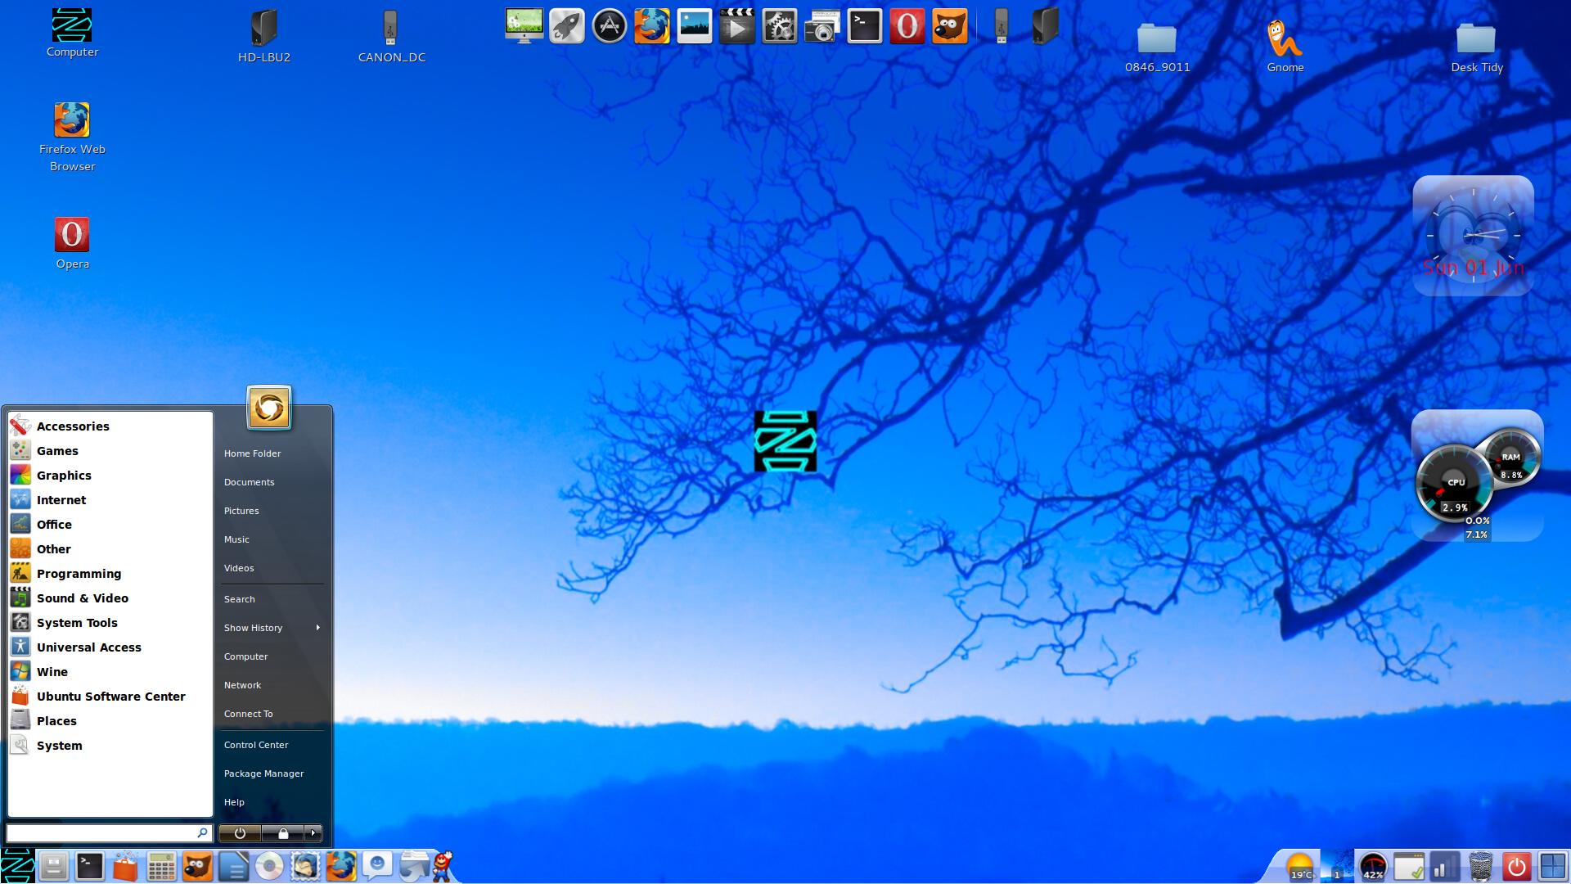Open the Opera icon in the top dock
1571x884 pixels.
click(x=907, y=27)
